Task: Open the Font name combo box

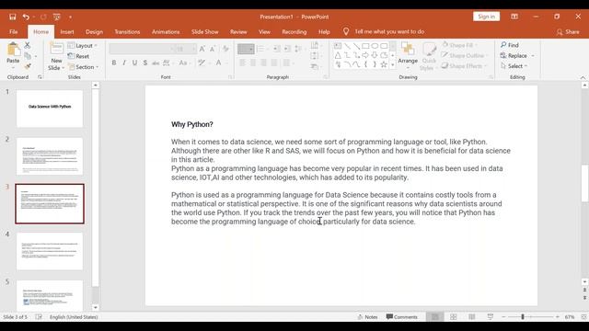Action: coord(142,49)
